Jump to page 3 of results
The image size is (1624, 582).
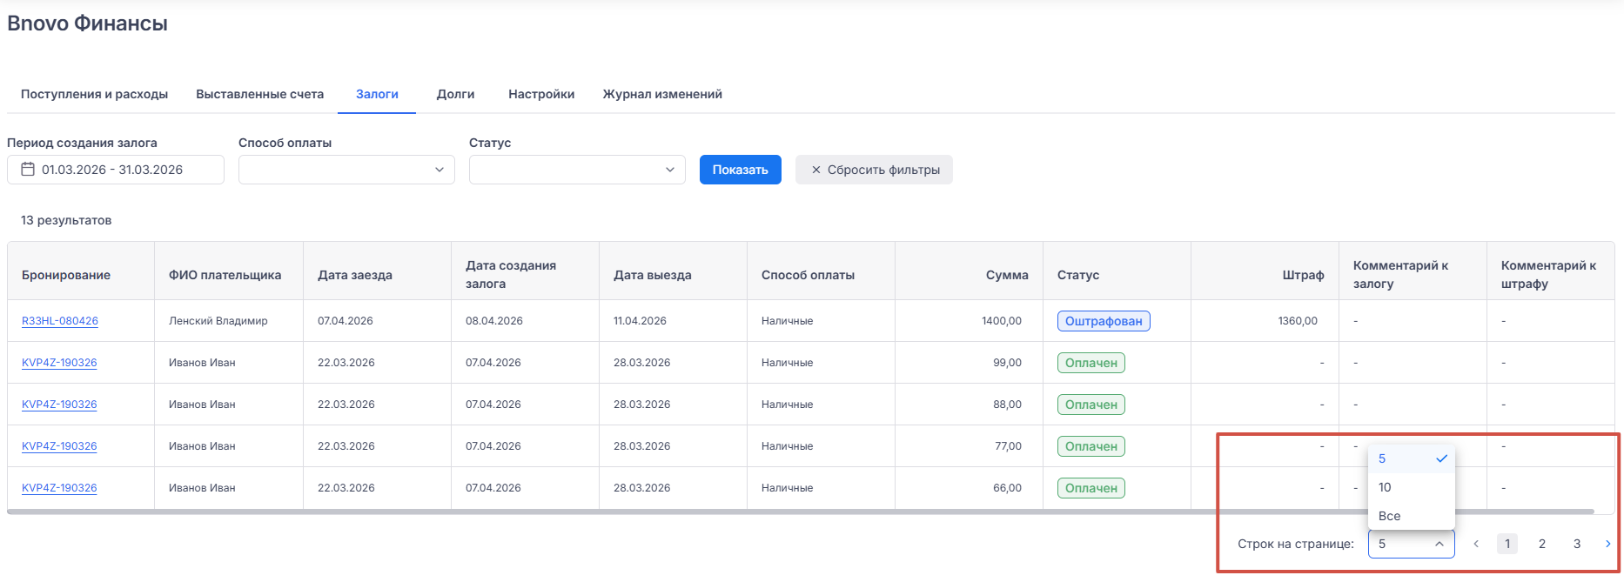[x=1577, y=544]
